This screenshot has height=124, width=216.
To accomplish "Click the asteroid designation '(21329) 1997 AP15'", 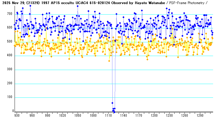I will [43, 3].
